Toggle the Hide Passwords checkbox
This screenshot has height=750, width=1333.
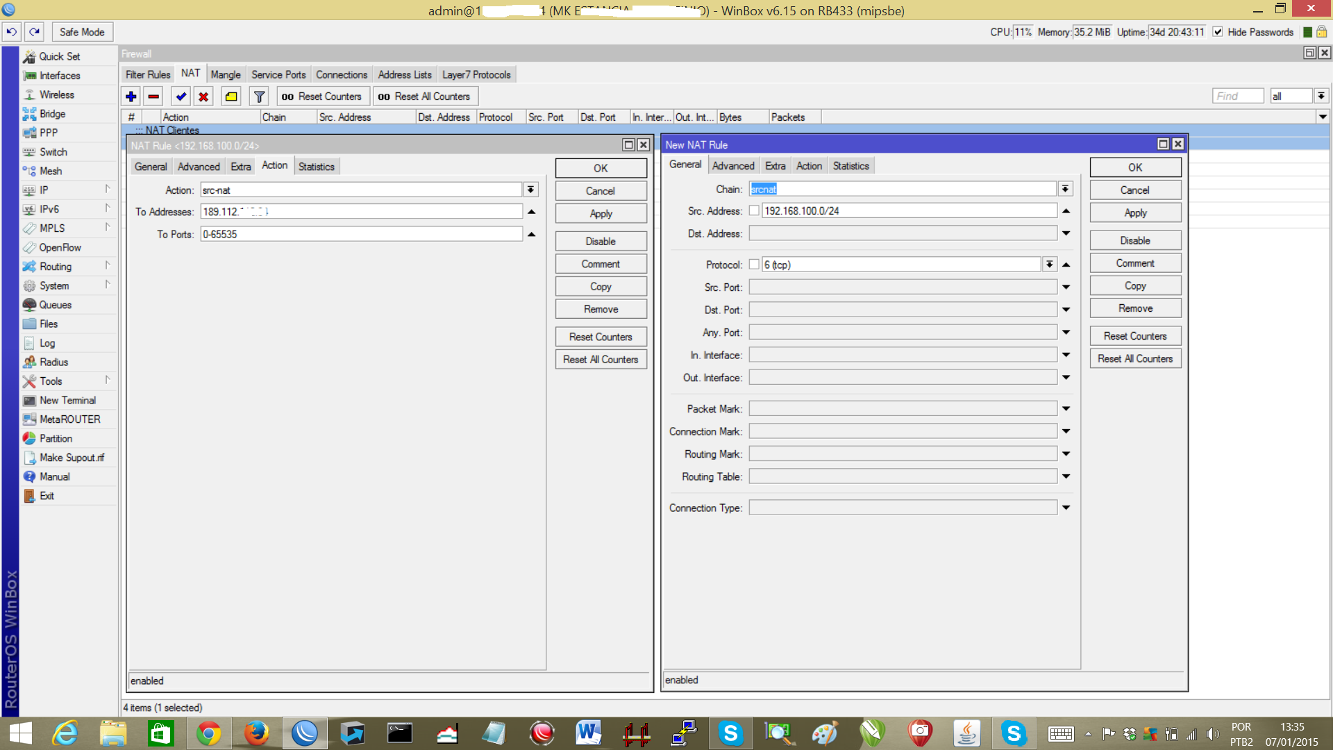pyautogui.click(x=1218, y=32)
